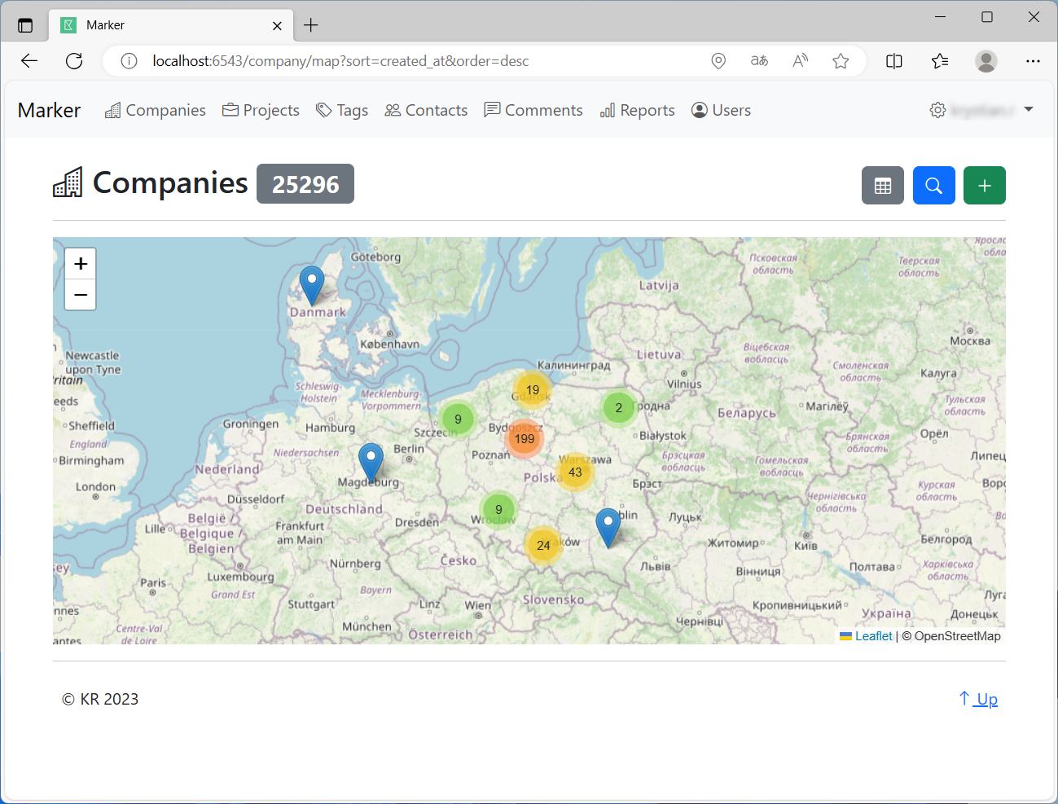Expand the 9 cluster near Szczecin
Image resolution: width=1058 pixels, height=804 pixels.
coord(458,420)
